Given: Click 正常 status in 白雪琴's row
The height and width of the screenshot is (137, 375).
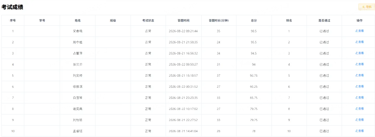Looking at the screenshot, I should (x=148, y=98).
